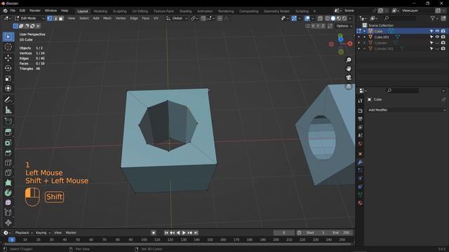Open the Vertex menu in viewport header
449x252 pixels.
coord(121,18)
